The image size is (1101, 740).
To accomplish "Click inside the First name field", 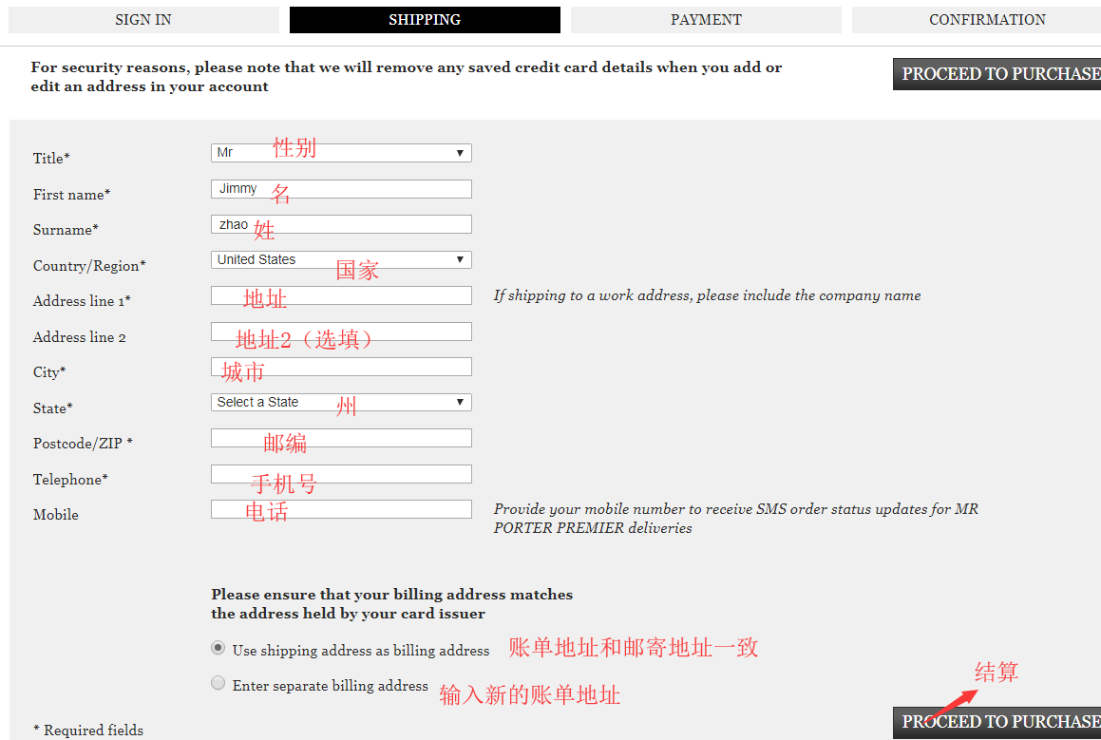I will pyautogui.click(x=340, y=188).
